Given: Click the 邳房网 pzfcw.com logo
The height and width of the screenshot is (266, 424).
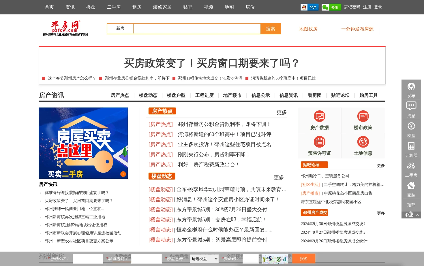Looking at the screenshot, I should (x=66, y=28).
